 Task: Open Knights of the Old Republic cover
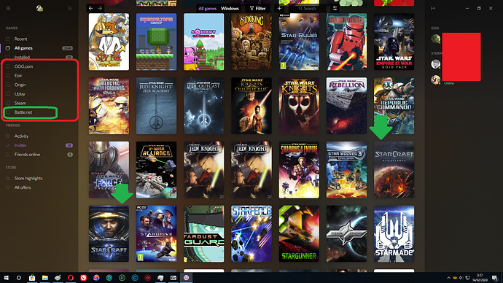click(251, 106)
